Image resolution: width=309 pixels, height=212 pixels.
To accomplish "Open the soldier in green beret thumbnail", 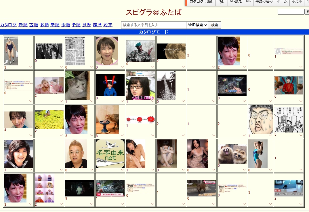I will (140, 51).
